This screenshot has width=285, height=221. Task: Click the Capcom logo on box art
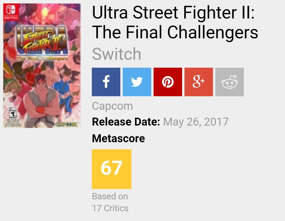67,124
